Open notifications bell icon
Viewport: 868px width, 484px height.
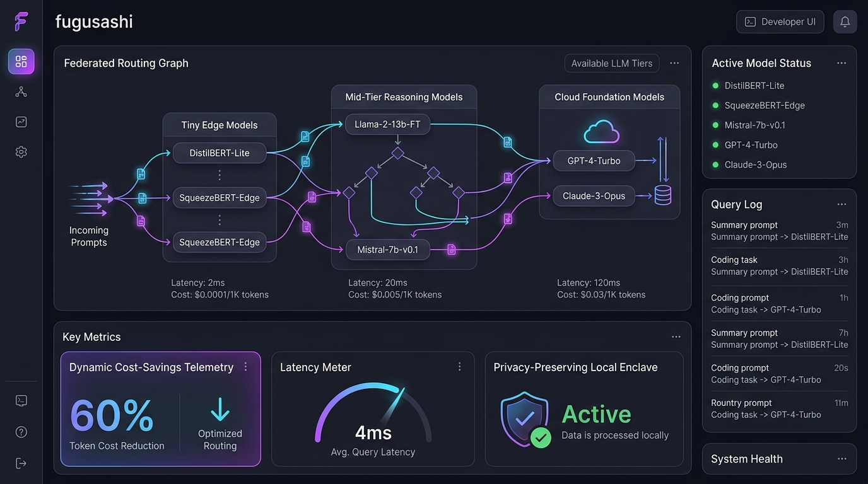(845, 21)
